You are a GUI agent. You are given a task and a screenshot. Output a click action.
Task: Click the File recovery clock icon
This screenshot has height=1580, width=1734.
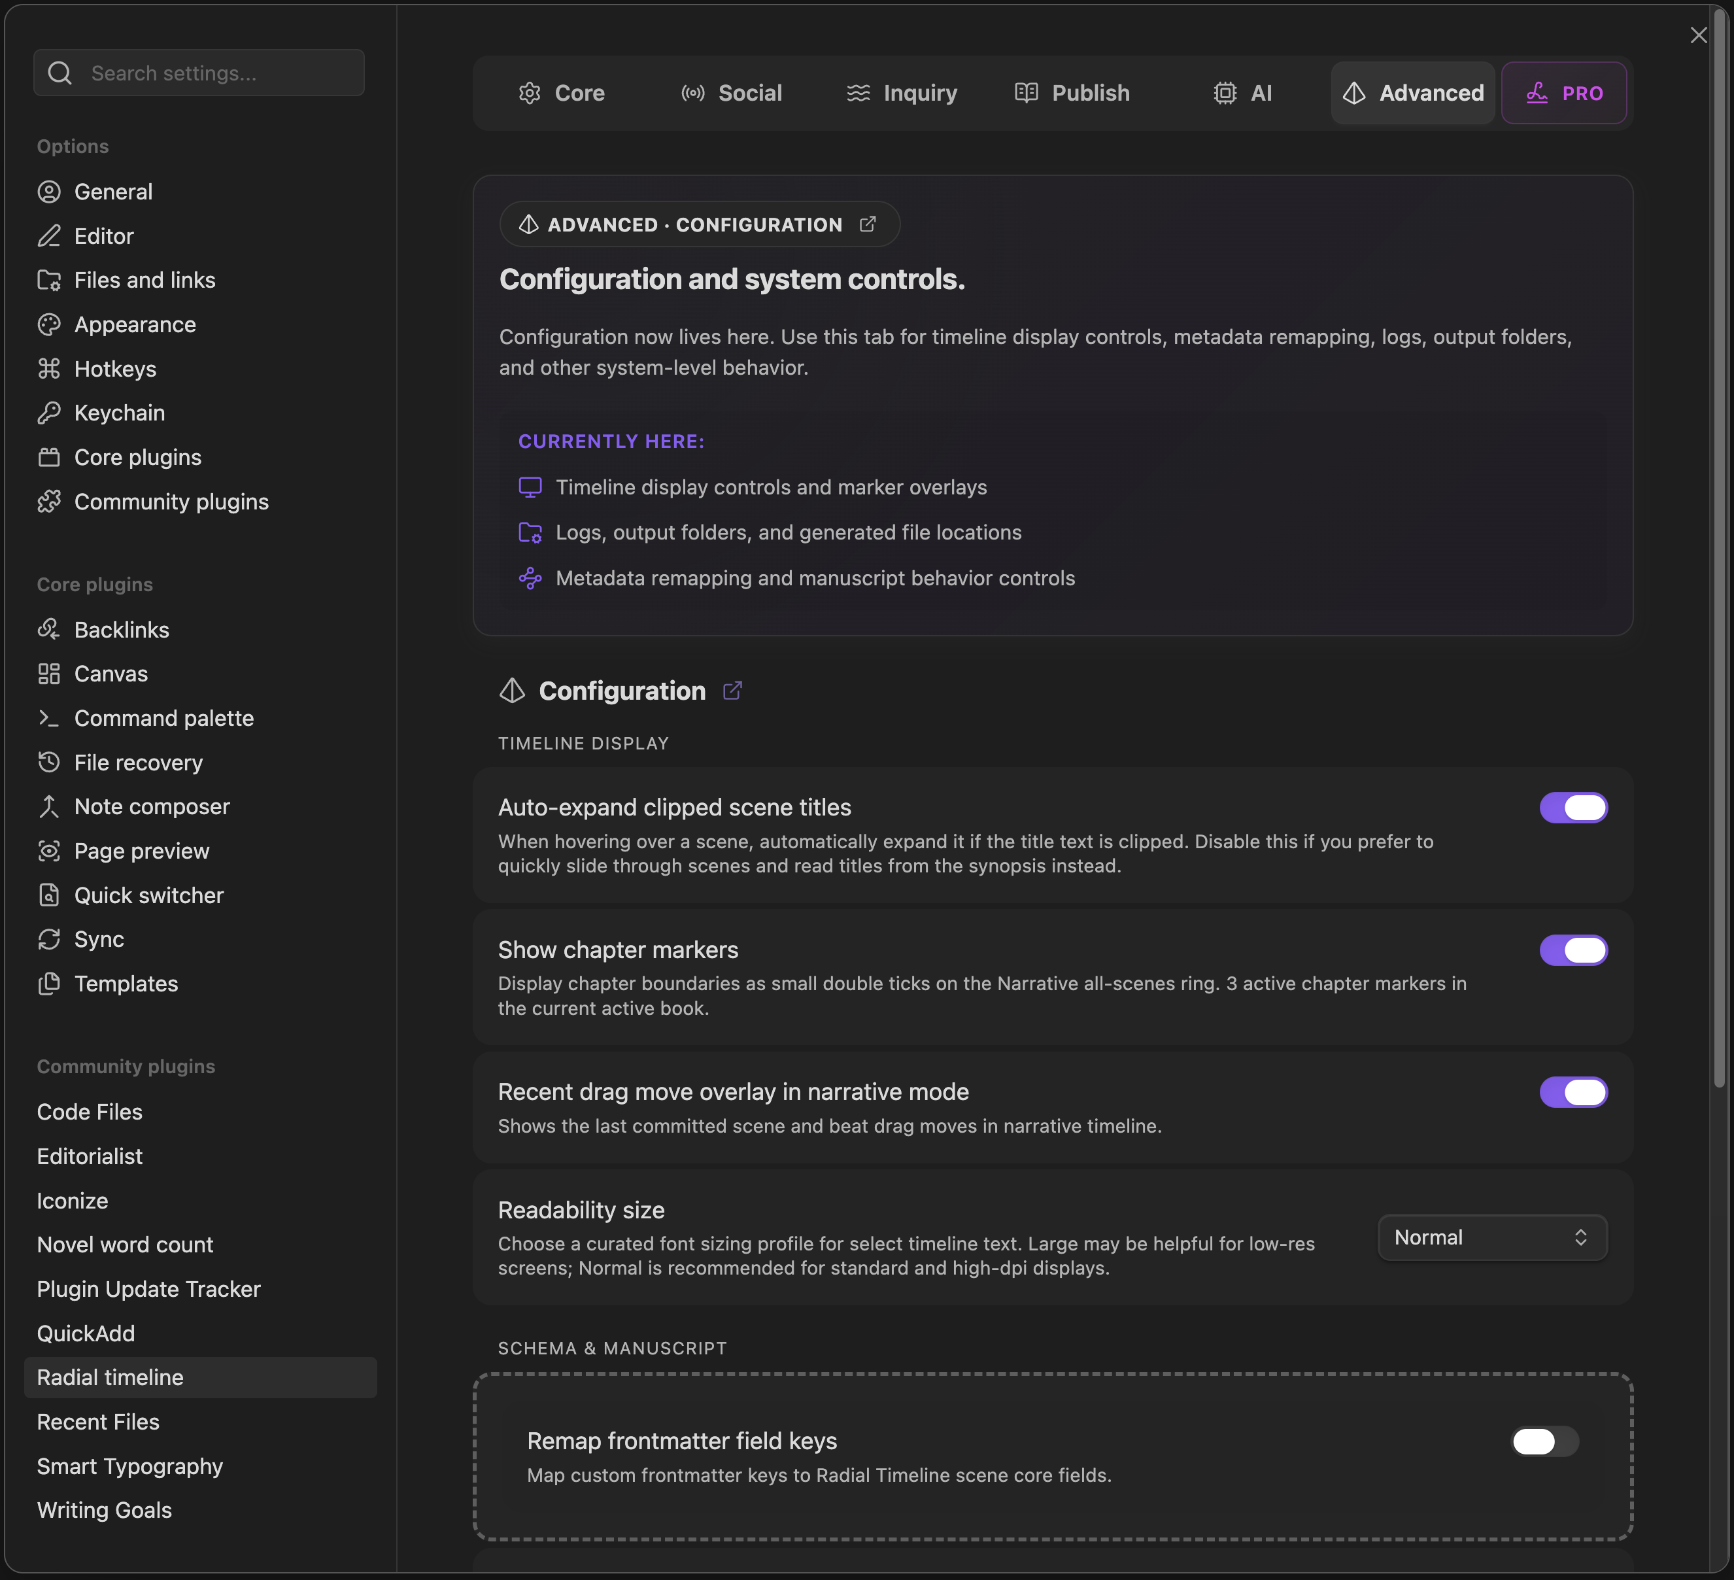point(49,762)
